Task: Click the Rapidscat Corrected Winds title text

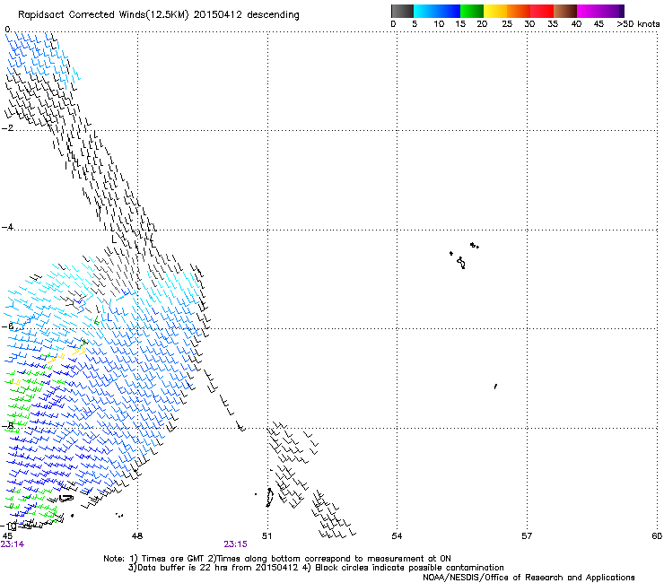Action: [x=159, y=15]
